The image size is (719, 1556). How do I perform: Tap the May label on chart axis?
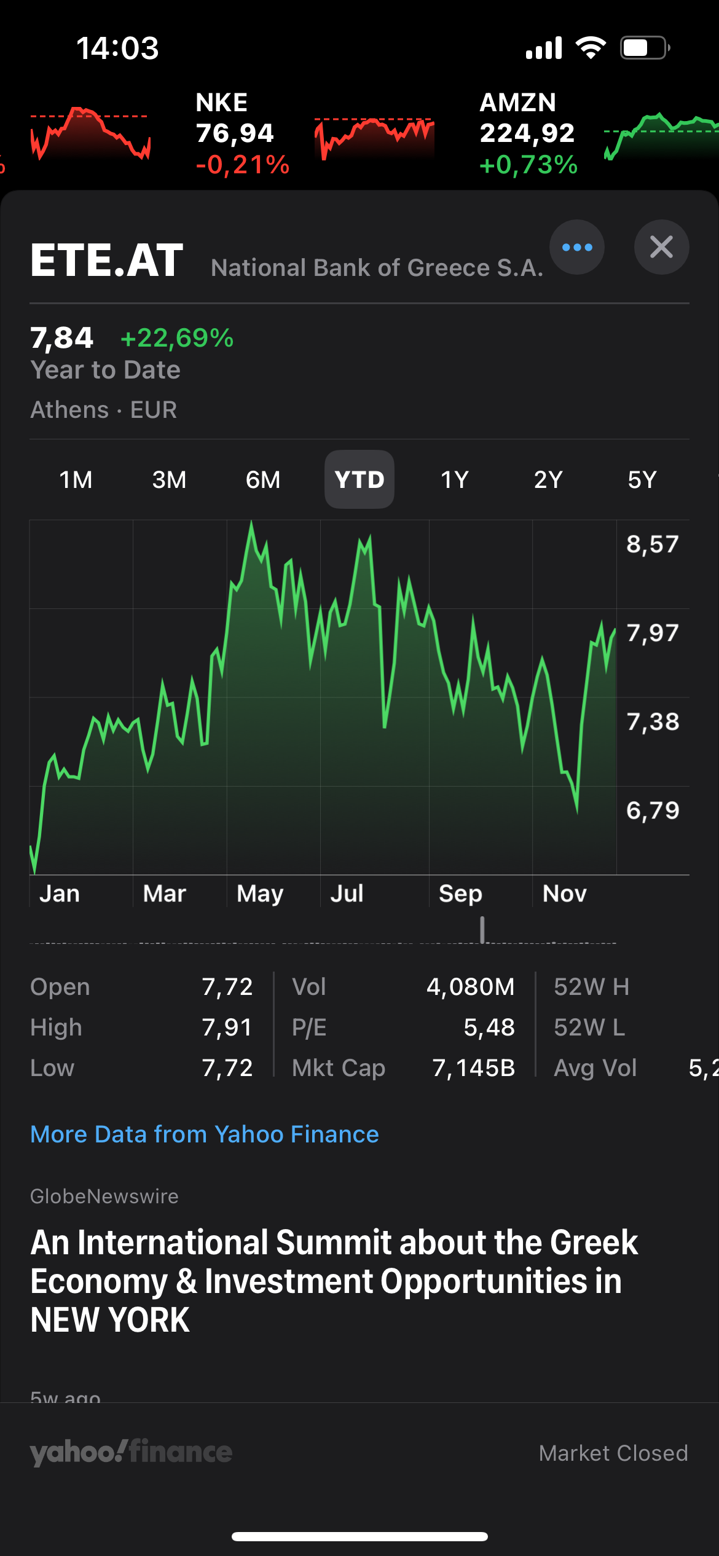[261, 894]
